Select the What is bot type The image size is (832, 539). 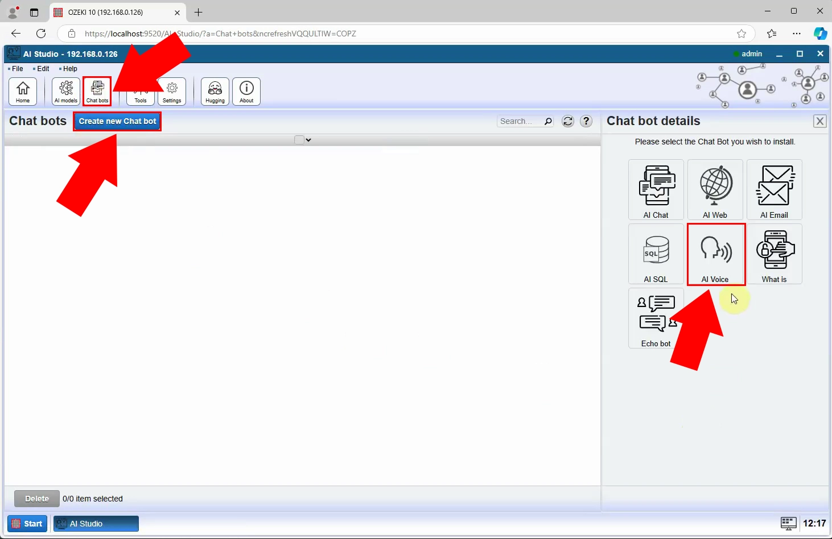(775, 254)
